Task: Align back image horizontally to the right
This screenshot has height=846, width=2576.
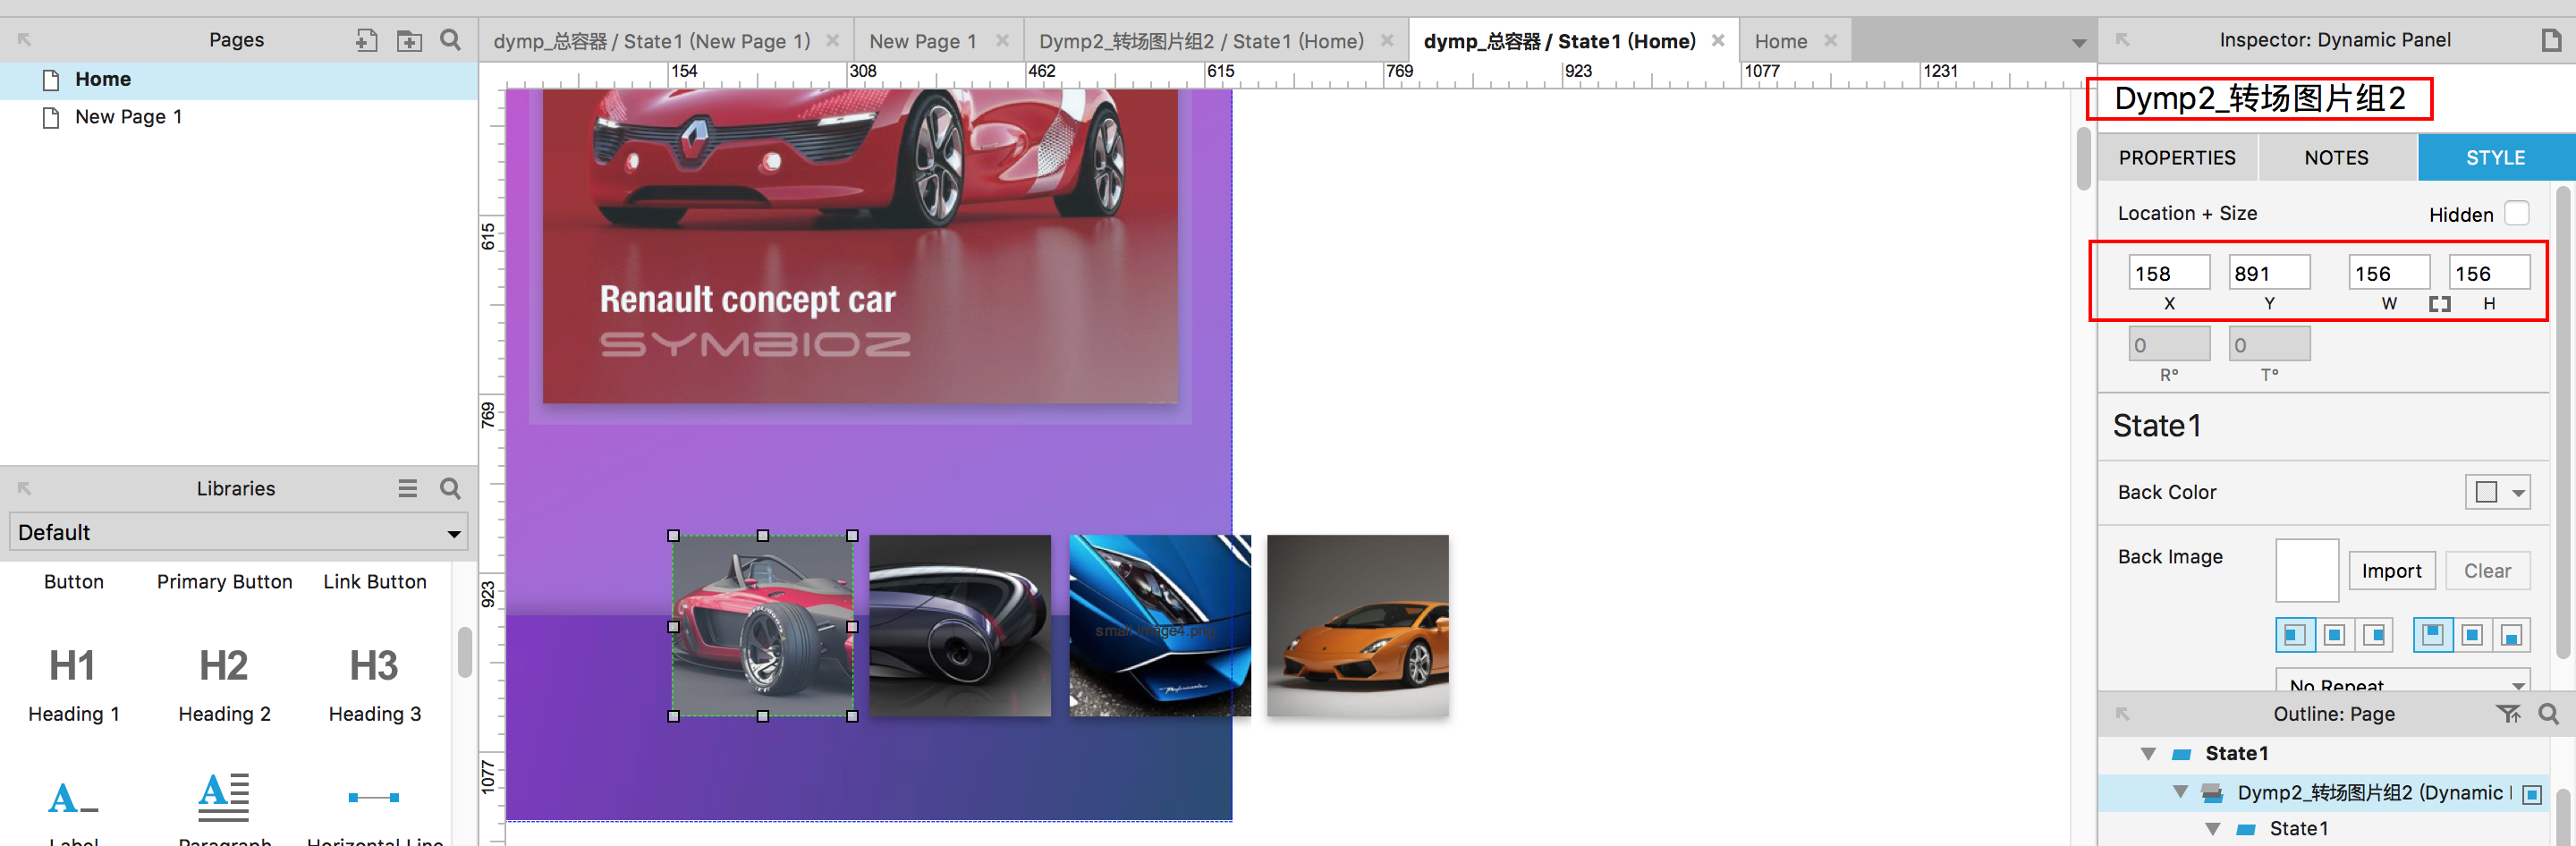Action: coord(2374,635)
